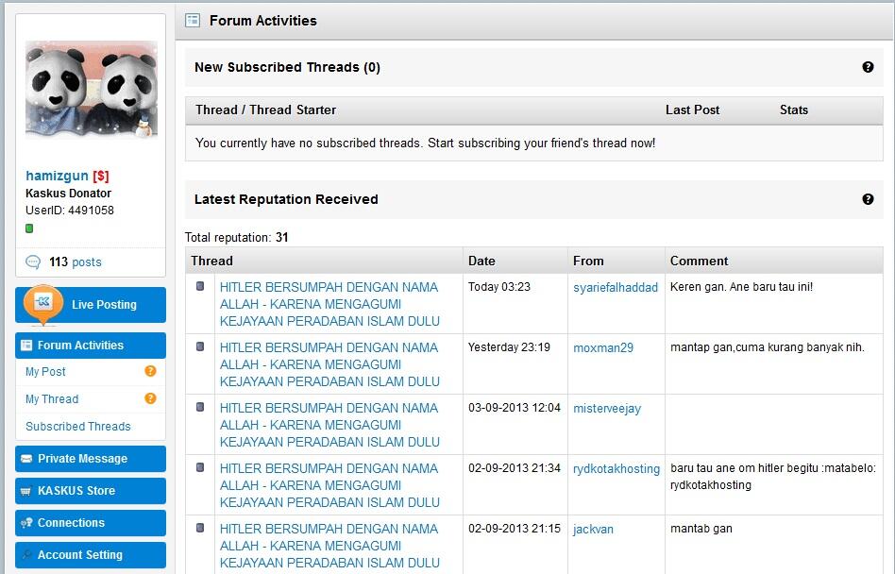Open Hitler thread from 02-09-2013 21:34 row
This screenshot has height=574, width=895.
click(329, 485)
